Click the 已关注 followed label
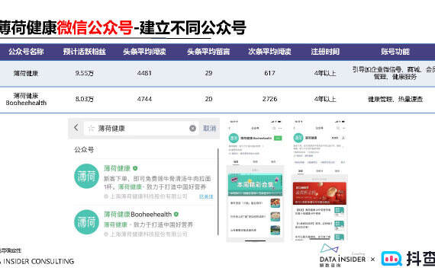This screenshot has width=435, height=274. [206, 196]
